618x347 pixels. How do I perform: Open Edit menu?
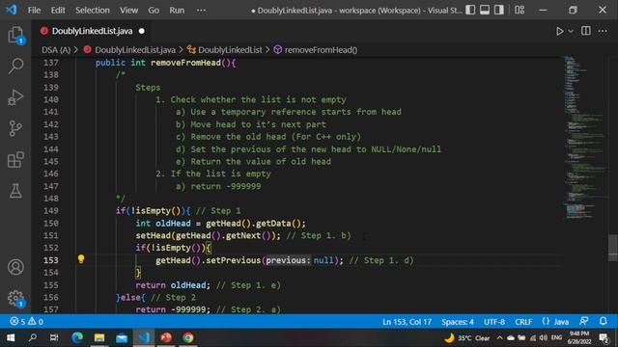[58, 11]
